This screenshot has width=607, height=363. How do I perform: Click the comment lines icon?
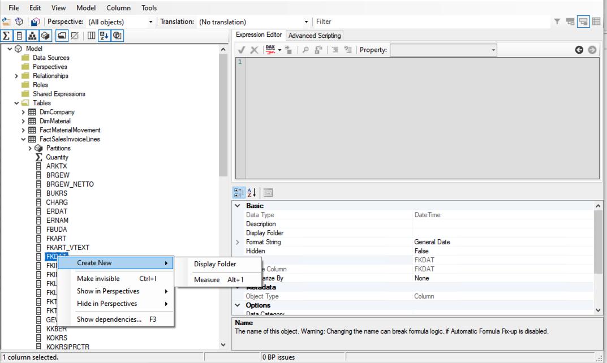(335, 50)
